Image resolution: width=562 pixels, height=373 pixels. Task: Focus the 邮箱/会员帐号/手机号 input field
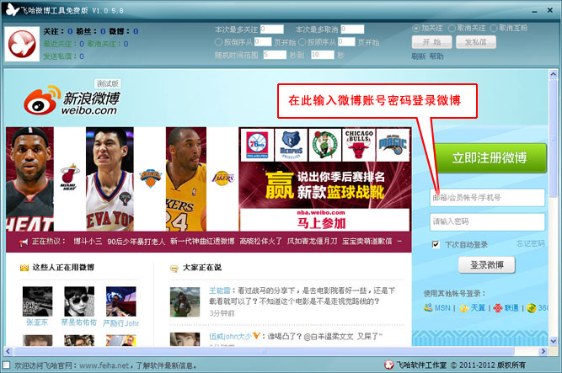coord(487,197)
